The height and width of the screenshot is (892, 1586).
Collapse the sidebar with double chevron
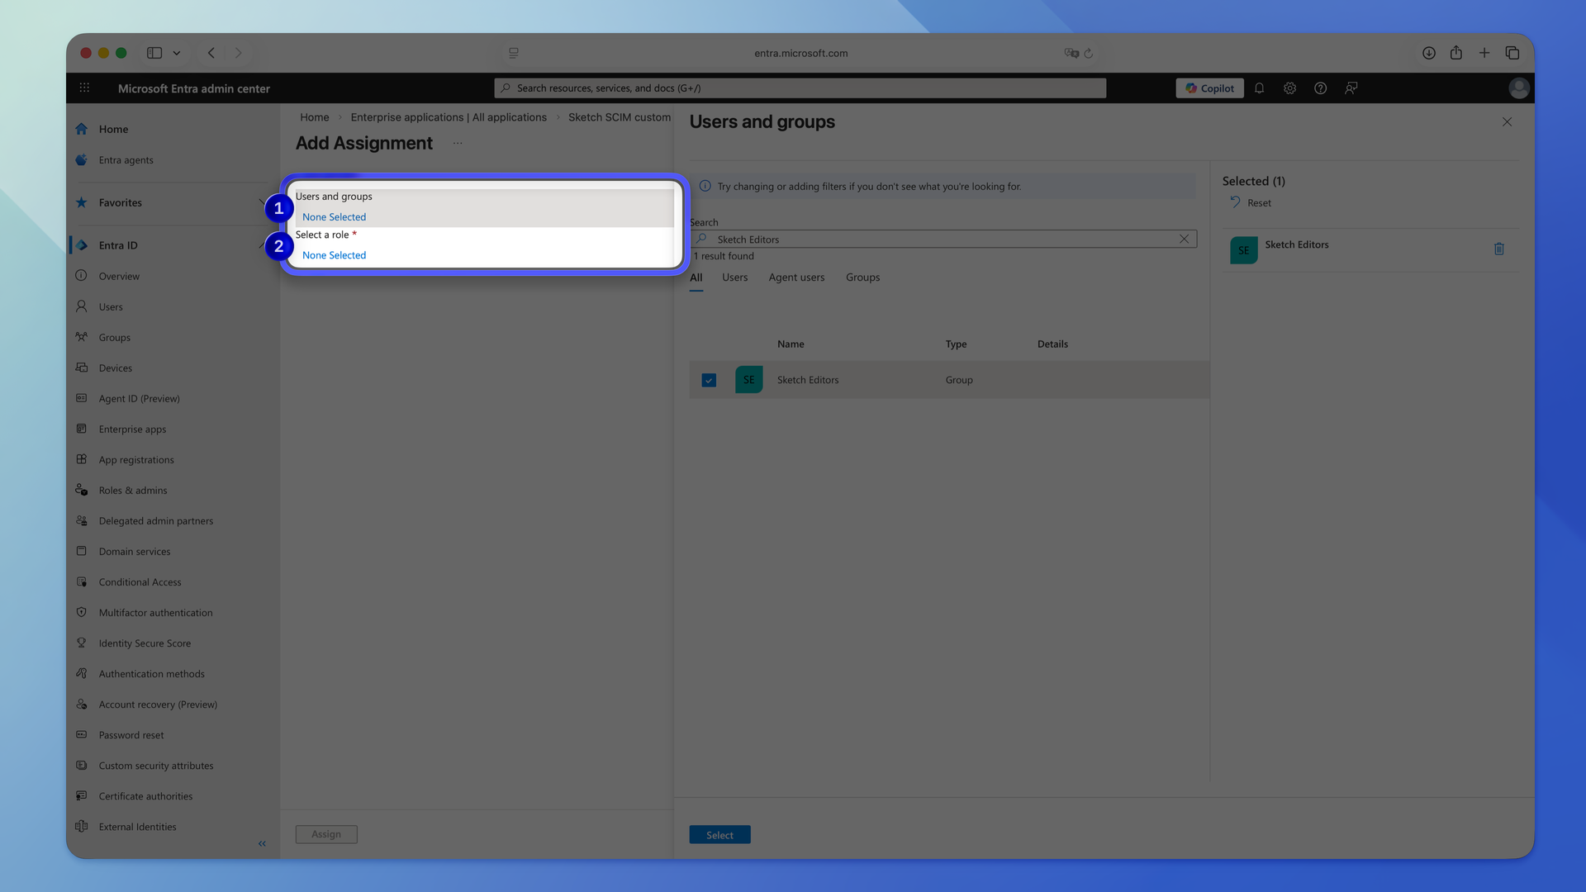click(262, 843)
